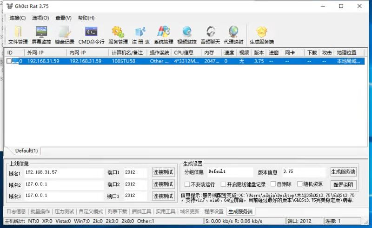Click the Gh0st Rat title bar app icon
372x228 pixels.
[x=9, y=6]
